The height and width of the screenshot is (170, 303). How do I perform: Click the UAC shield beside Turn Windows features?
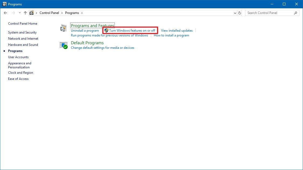click(x=106, y=30)
